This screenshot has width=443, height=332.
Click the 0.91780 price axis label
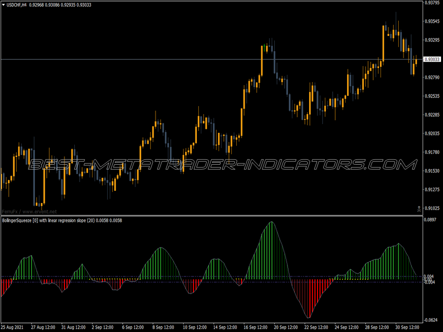[432, 152]
